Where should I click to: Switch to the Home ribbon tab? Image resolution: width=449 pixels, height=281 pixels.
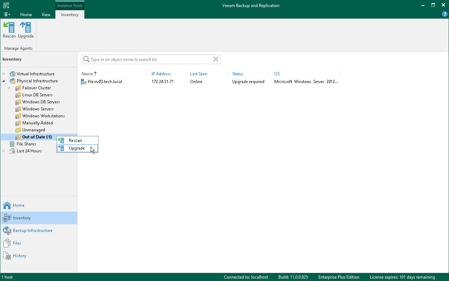pos(26,15)
